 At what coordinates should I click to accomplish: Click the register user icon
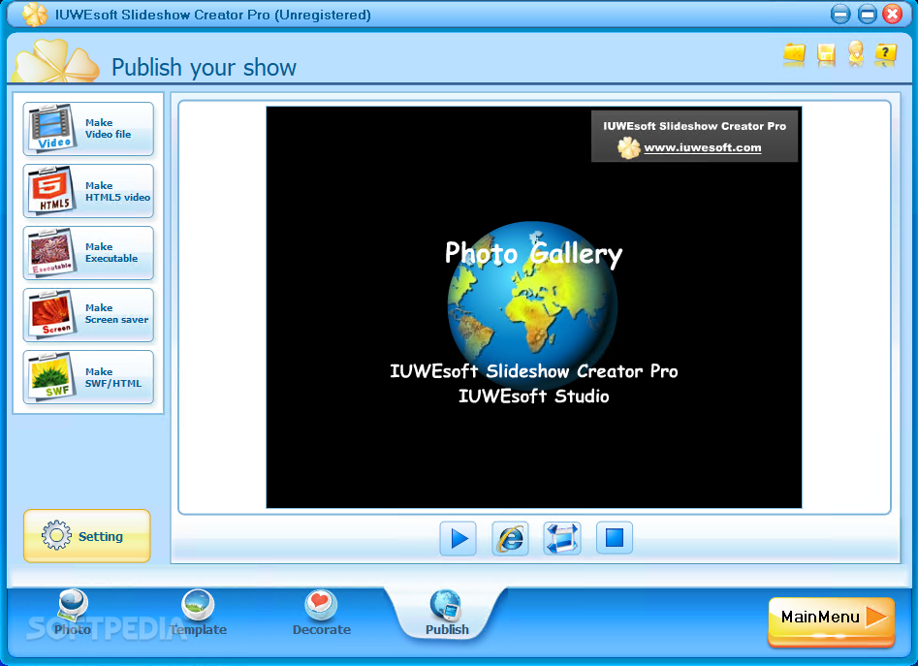pos(856,53)
